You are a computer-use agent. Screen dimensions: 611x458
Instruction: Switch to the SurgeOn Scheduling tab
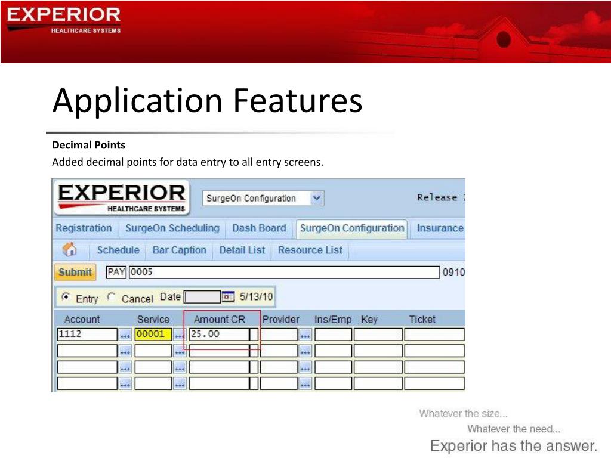pos(172,228)
